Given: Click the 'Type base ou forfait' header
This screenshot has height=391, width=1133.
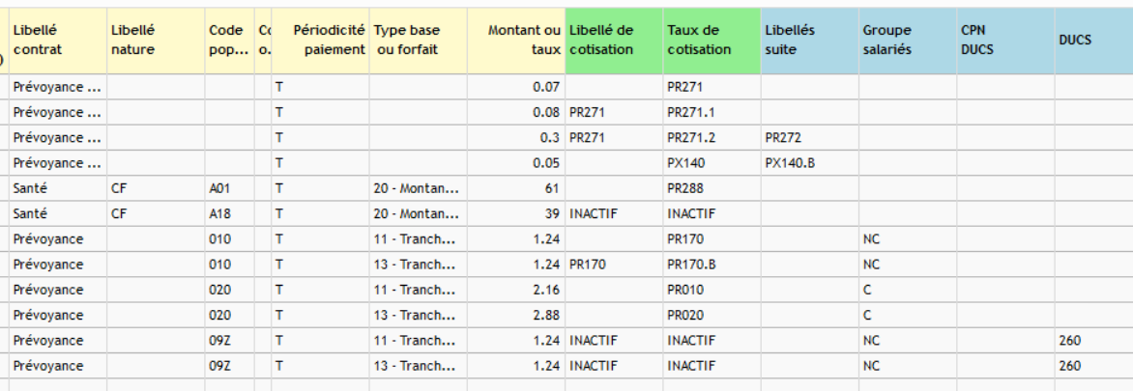Looking at the screenshot, I should (x=418, y=40).
